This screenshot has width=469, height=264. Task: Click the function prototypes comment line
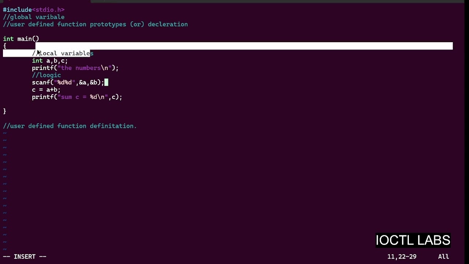pyautogui.click(x=95, y=24)
